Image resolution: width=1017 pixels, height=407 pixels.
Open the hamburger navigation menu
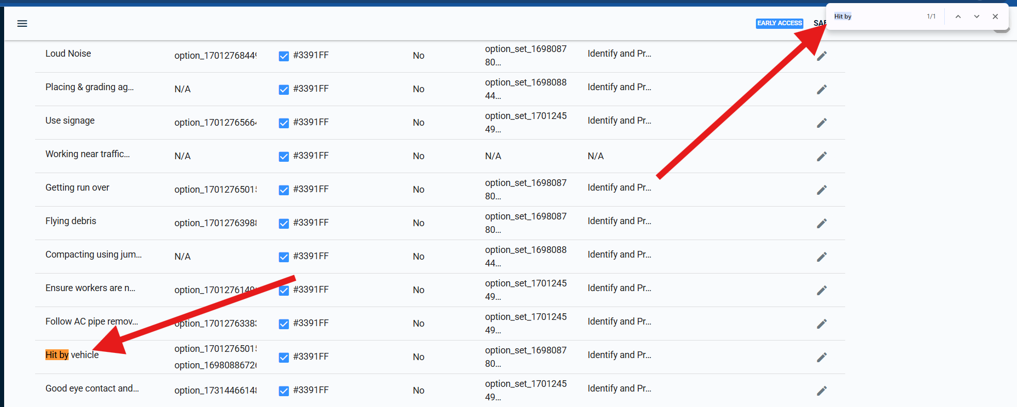[22, 24]
